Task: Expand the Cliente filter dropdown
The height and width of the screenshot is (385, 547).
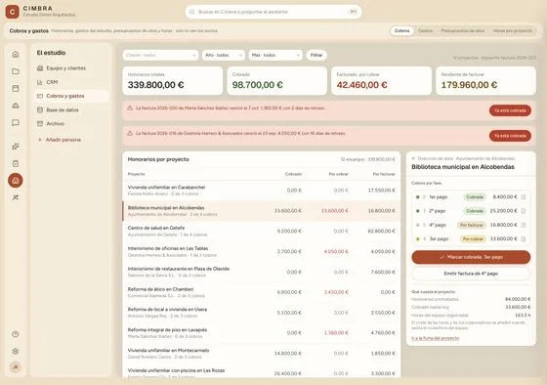Action: tap(160, 55)
